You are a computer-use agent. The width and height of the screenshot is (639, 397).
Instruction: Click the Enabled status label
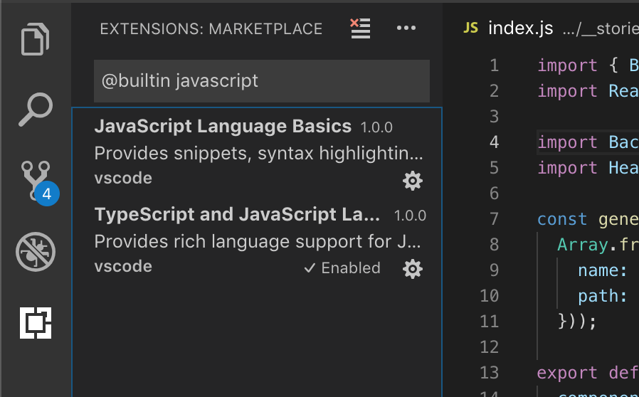pyautogui.click(x=342, y=268)
